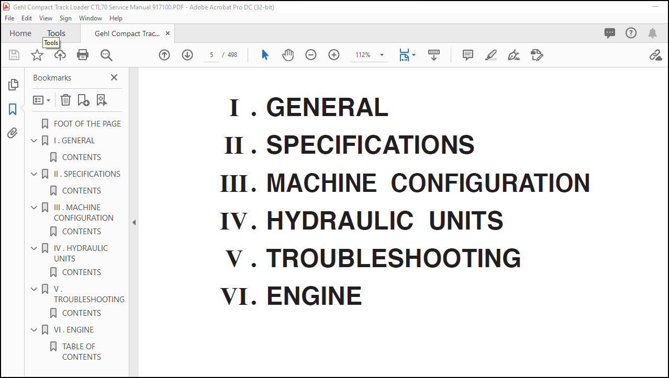The width and height of the screenshot is (669, 378).
Task: Click the Save file icon
Action: 14,55
